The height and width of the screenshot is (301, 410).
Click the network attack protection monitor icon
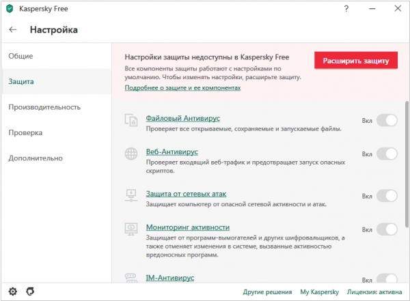[131, 195]
